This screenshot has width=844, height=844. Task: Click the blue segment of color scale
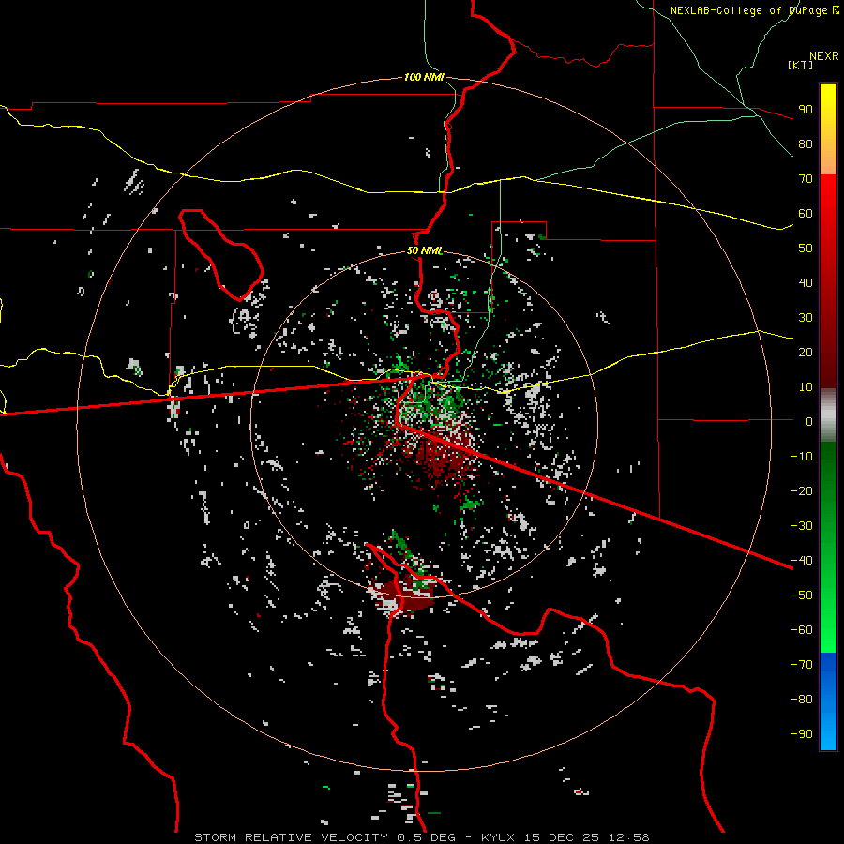pyautogui.click(x=828, y=701)
